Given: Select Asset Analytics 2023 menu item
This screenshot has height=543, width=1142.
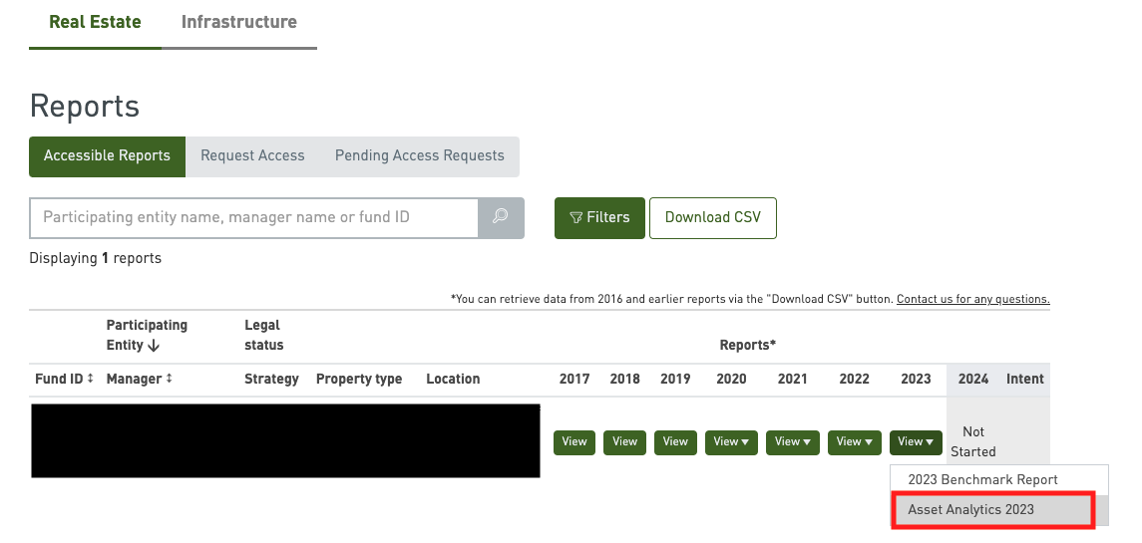Looking at the screenshot, I should pos(971,510).
